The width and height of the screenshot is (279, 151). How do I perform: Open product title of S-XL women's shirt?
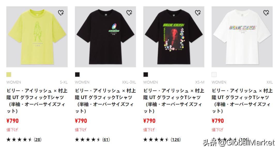(37, 101)
